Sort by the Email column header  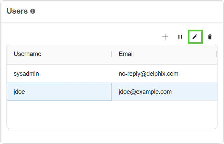click(126, 54)
